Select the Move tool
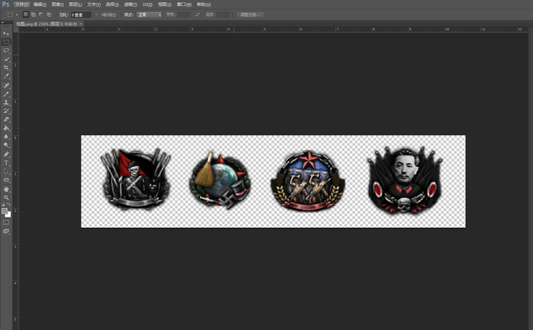 [x=6, y=33]
